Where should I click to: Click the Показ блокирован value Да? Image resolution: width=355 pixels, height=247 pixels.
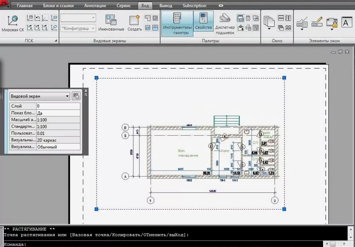coord(58,113)
